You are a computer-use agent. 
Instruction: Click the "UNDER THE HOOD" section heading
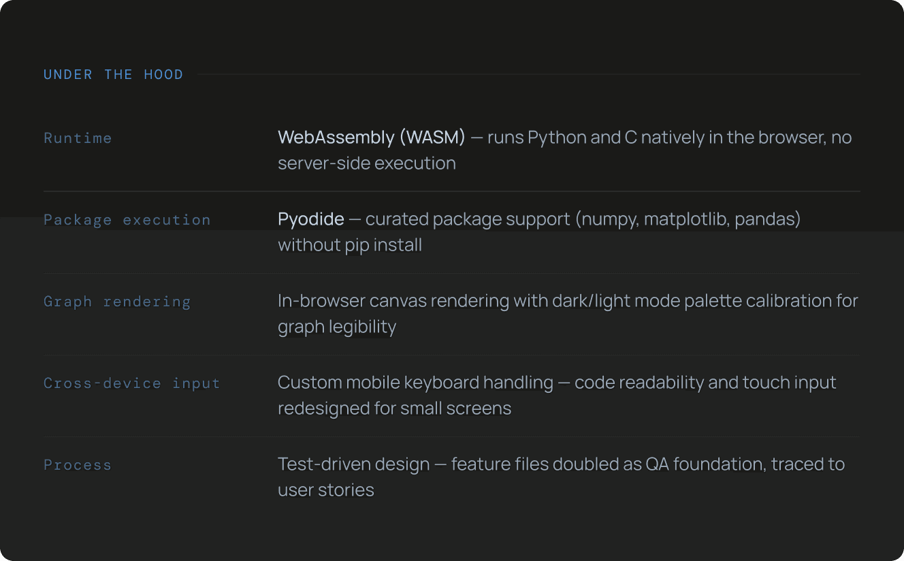coord(113,75)
